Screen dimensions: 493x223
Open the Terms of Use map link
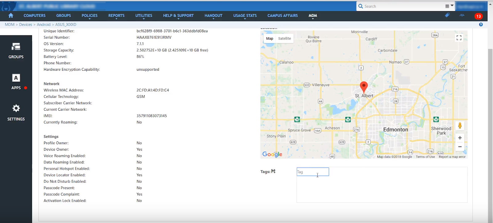click(425, 157)
